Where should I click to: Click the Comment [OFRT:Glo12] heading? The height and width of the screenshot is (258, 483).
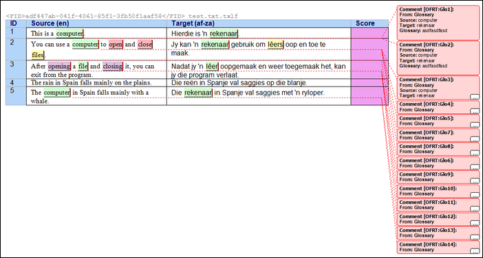[x=428, y=216]
